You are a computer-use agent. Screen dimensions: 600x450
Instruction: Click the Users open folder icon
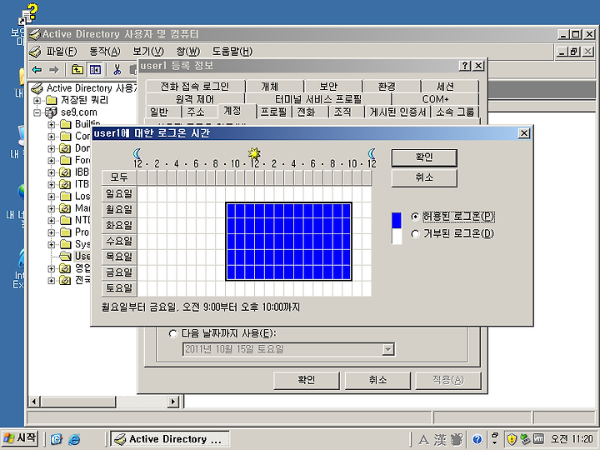tap(66, 256)
